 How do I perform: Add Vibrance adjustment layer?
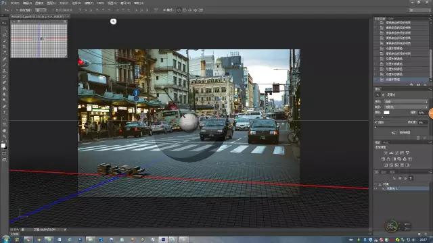(x=407, y=153)
